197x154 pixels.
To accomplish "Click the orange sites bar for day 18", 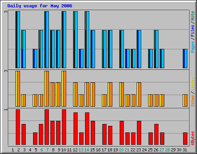I will click(x=111, y=94).
